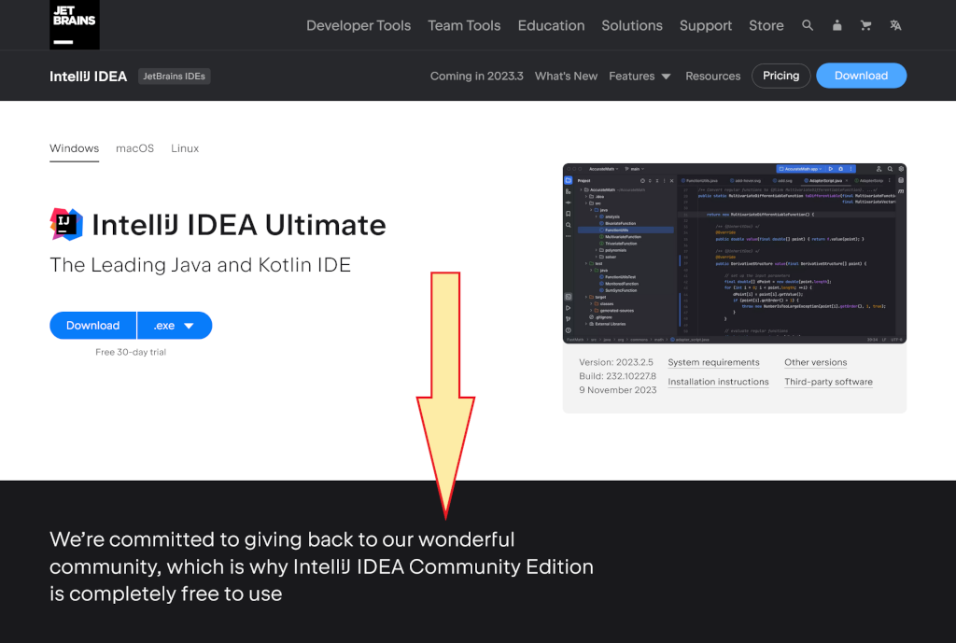Go to the Store menu item
Screen dimensions: 956x643
[x=766, y=25]
